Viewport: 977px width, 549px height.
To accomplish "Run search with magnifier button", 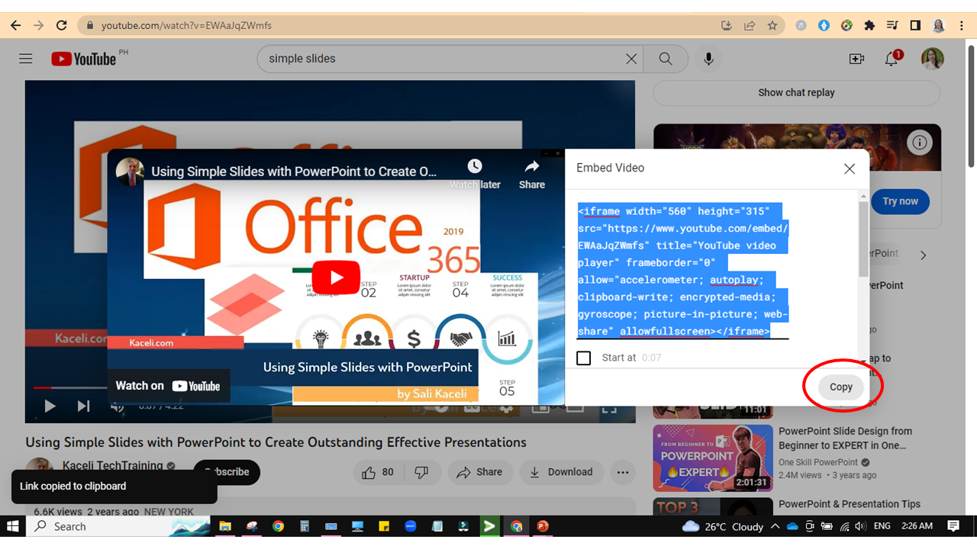I will [666, 59].
